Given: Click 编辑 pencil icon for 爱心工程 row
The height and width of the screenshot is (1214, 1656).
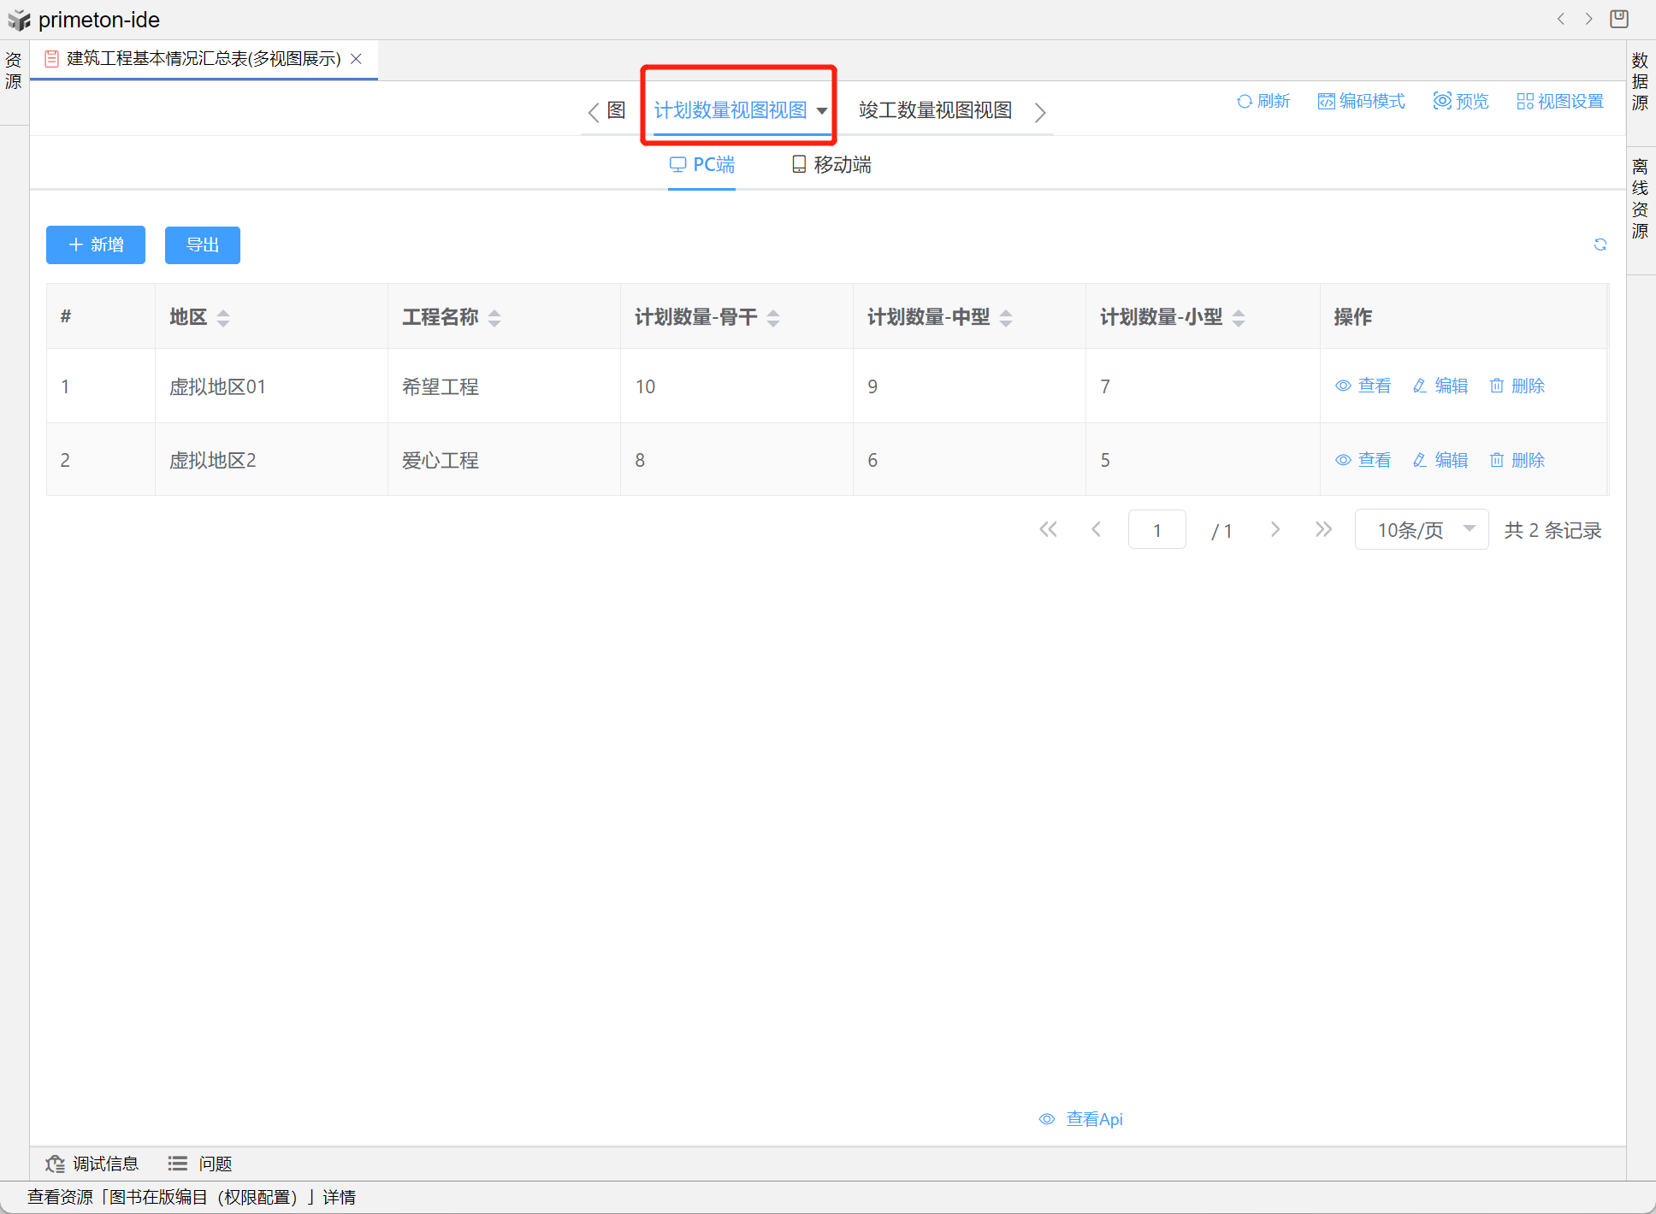Looking at the screenshot, I should [x=1420, y=460].
